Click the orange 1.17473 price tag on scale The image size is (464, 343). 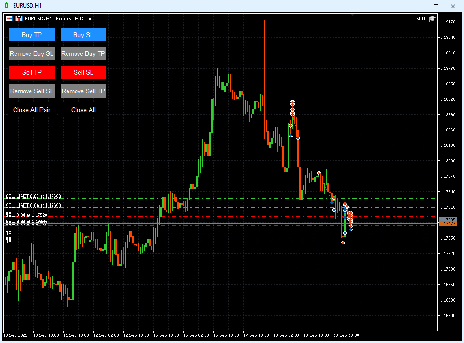448,224
